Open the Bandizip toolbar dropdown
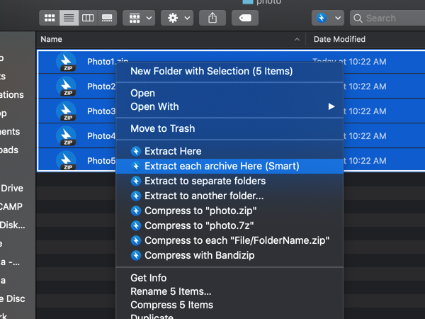Screen dimensions: 425x319 click(x=328, y=18)
